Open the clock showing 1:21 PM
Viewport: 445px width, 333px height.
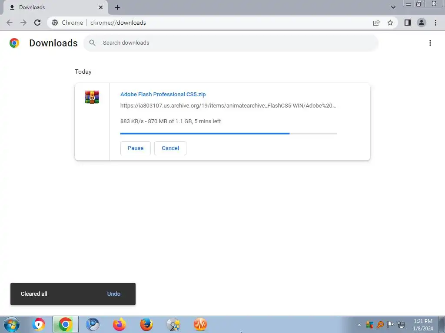pos(423,325)
